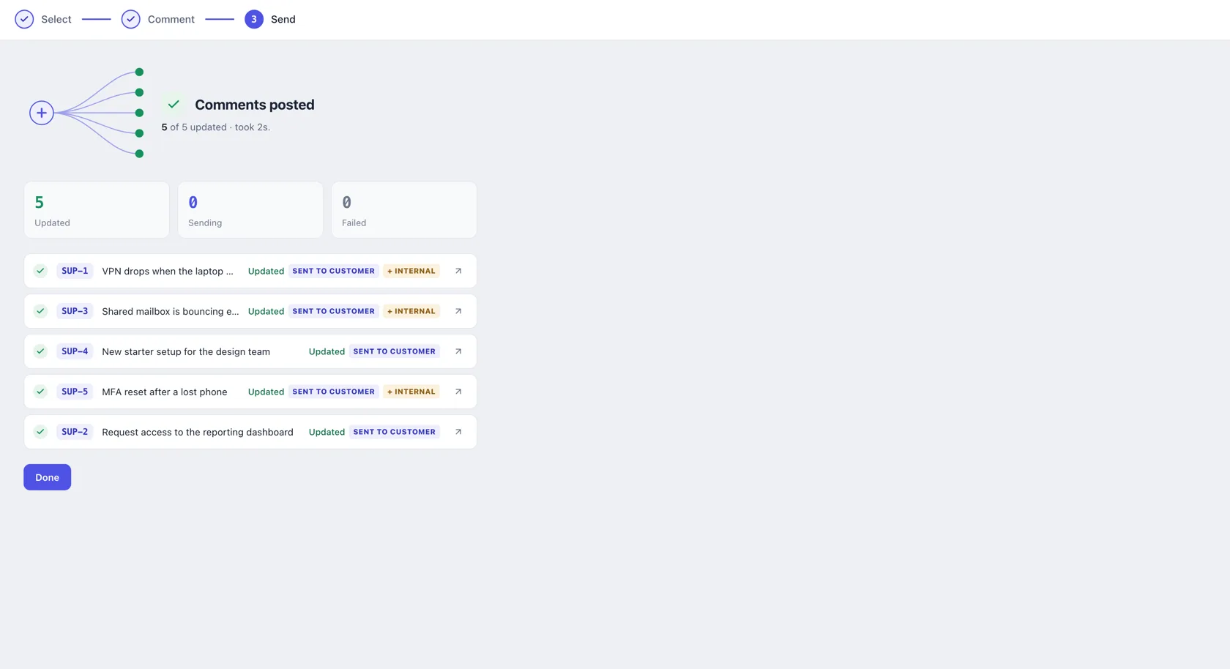Image resolution: width=1230 pixels, height=669 pixels.
Task: Click the Sending count card
Action: click(x=250, y=210)
